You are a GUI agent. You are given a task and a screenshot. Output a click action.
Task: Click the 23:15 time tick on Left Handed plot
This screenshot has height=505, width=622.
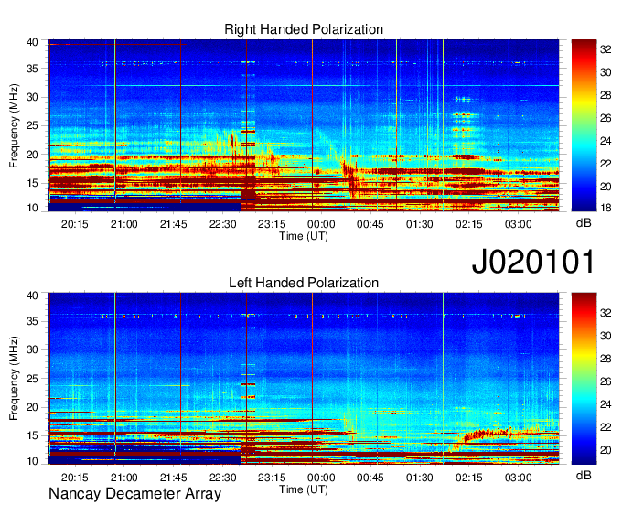click(x=272, y=478)
